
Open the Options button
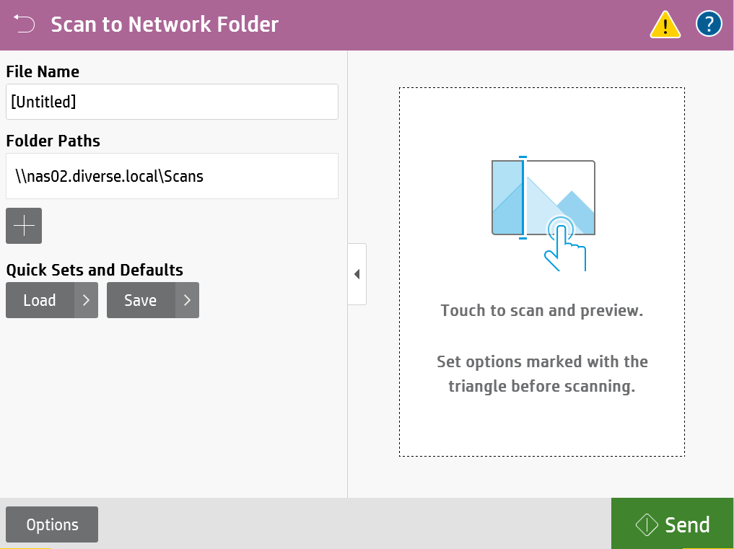(x=52, y=524)
